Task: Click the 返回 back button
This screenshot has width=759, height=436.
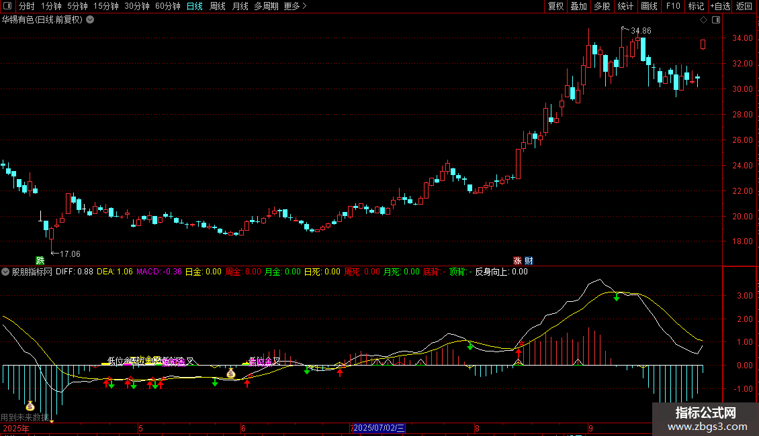Action: tap(744, 6)
